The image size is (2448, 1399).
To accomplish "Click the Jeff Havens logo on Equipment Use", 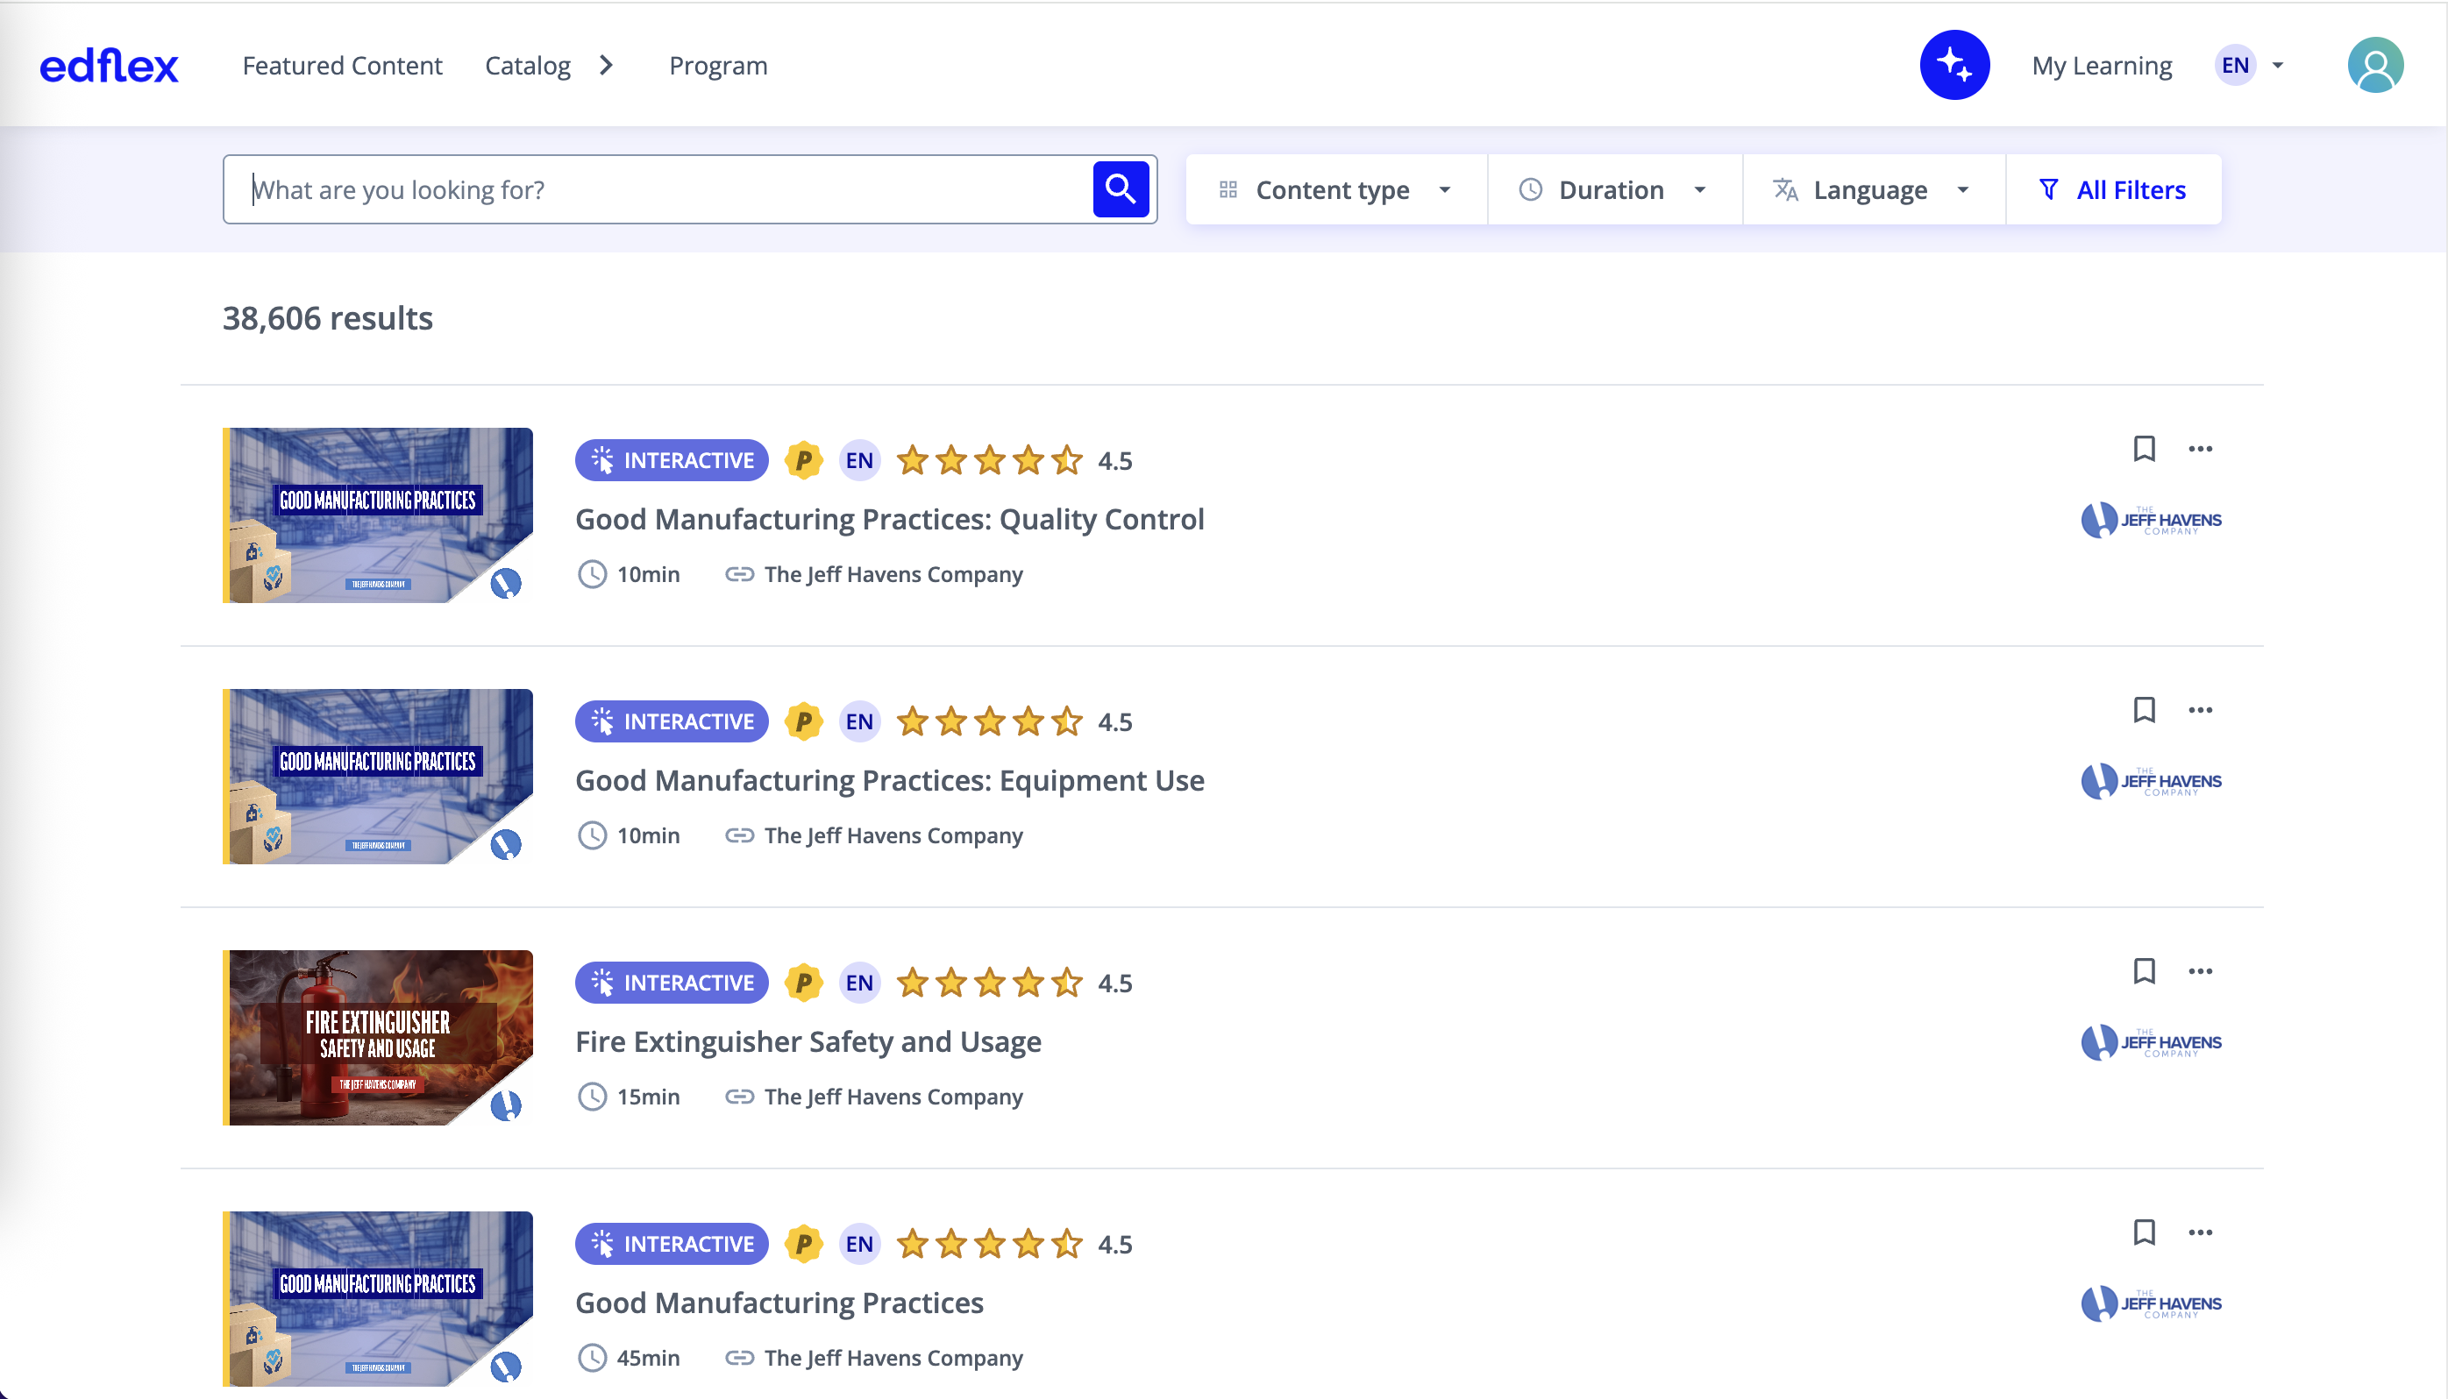I will coord(2151,781).
